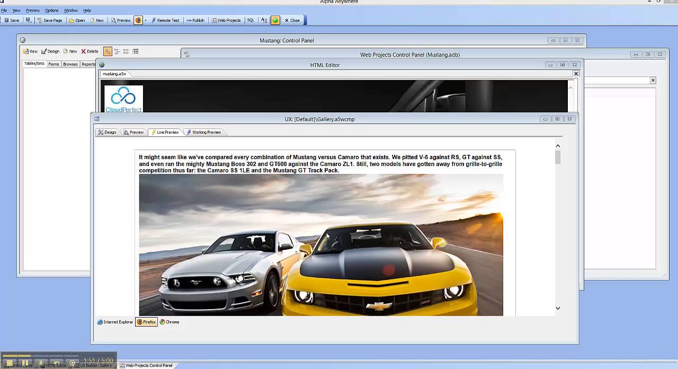Click the Mustang versus Camaro car photo
This screenshot has width=678, height=369.
(x=321, y=245)
